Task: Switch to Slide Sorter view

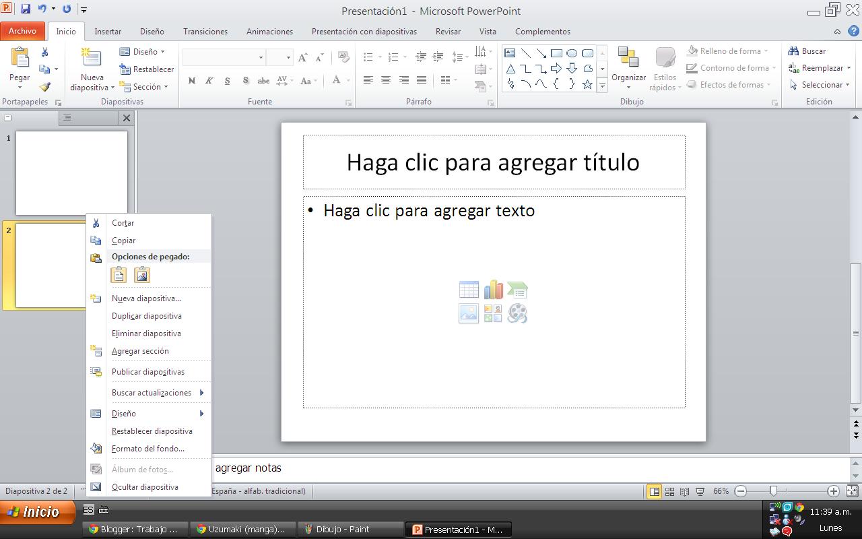Action: (x=669, y=491)
